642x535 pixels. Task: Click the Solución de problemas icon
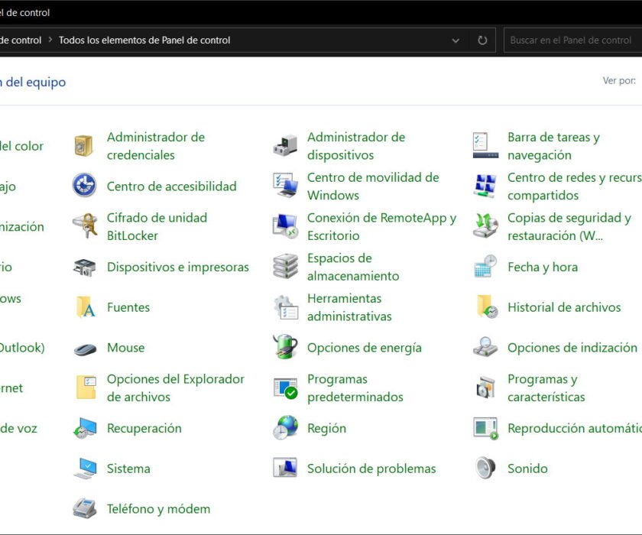(285, 468)
